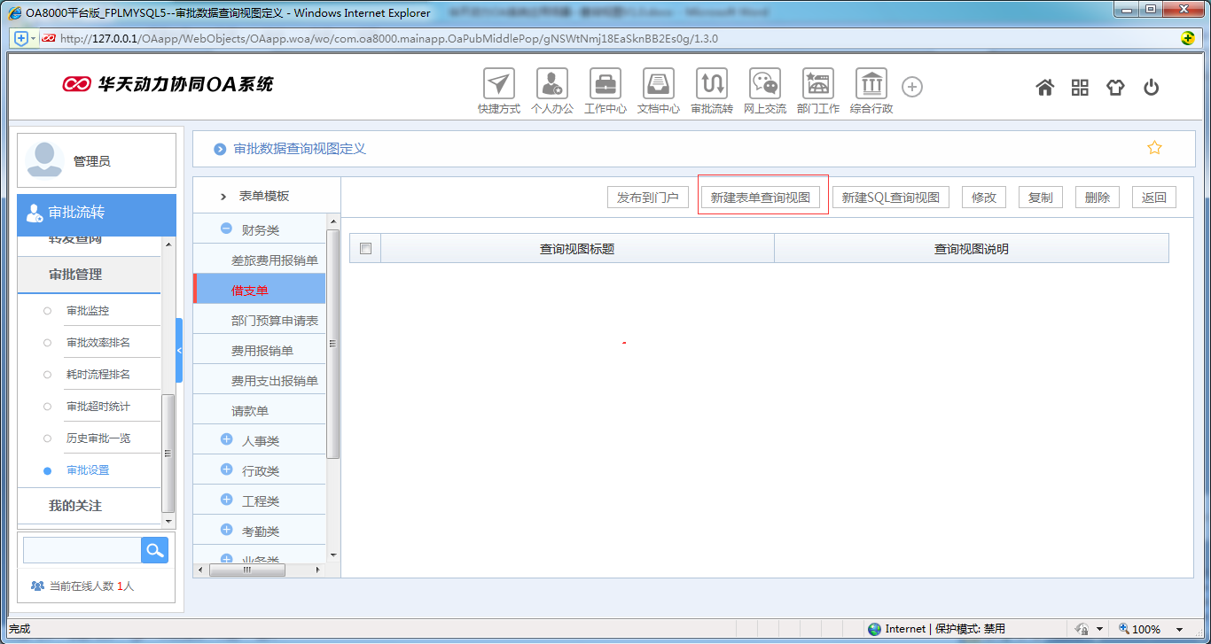Open the 综合行政 administration icon
1211x644 pixels.
click(x=871, y=84)
